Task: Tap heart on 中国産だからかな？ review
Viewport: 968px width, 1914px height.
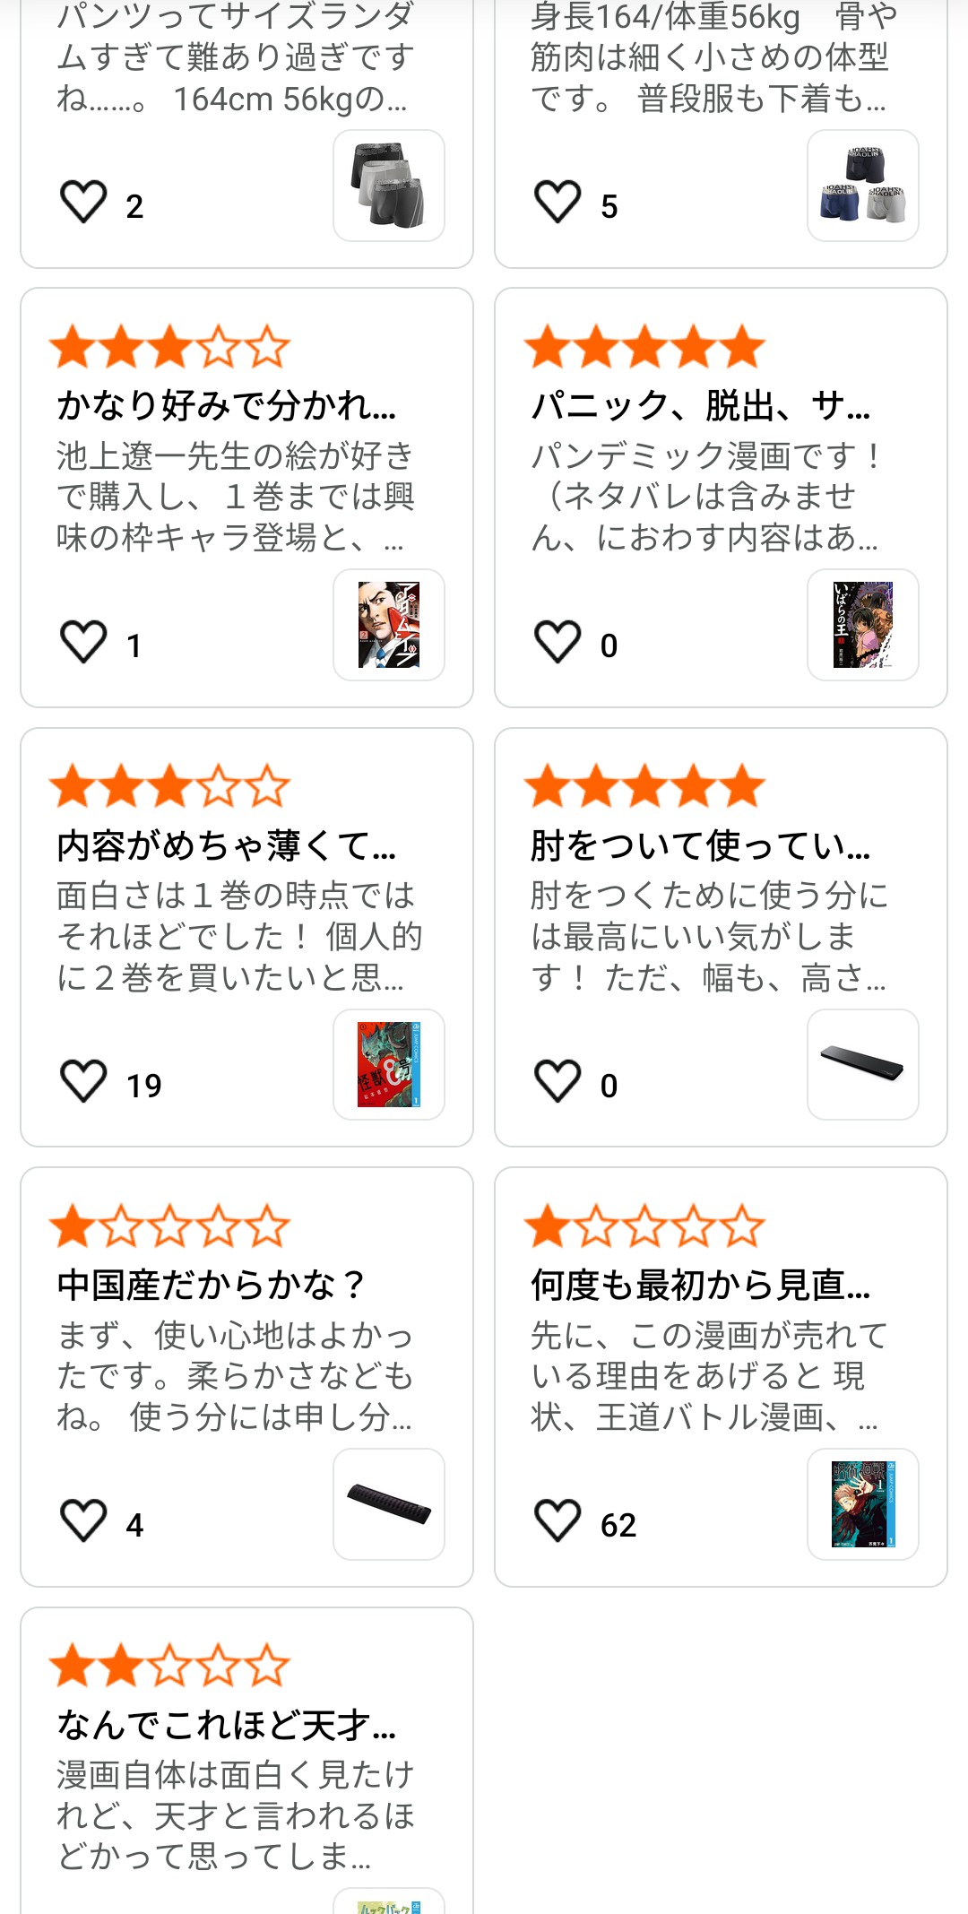Action: tap(83, 1520)
